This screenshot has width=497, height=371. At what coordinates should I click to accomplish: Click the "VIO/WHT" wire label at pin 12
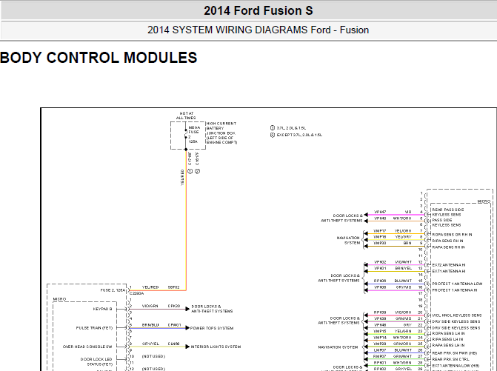(403, 262)
